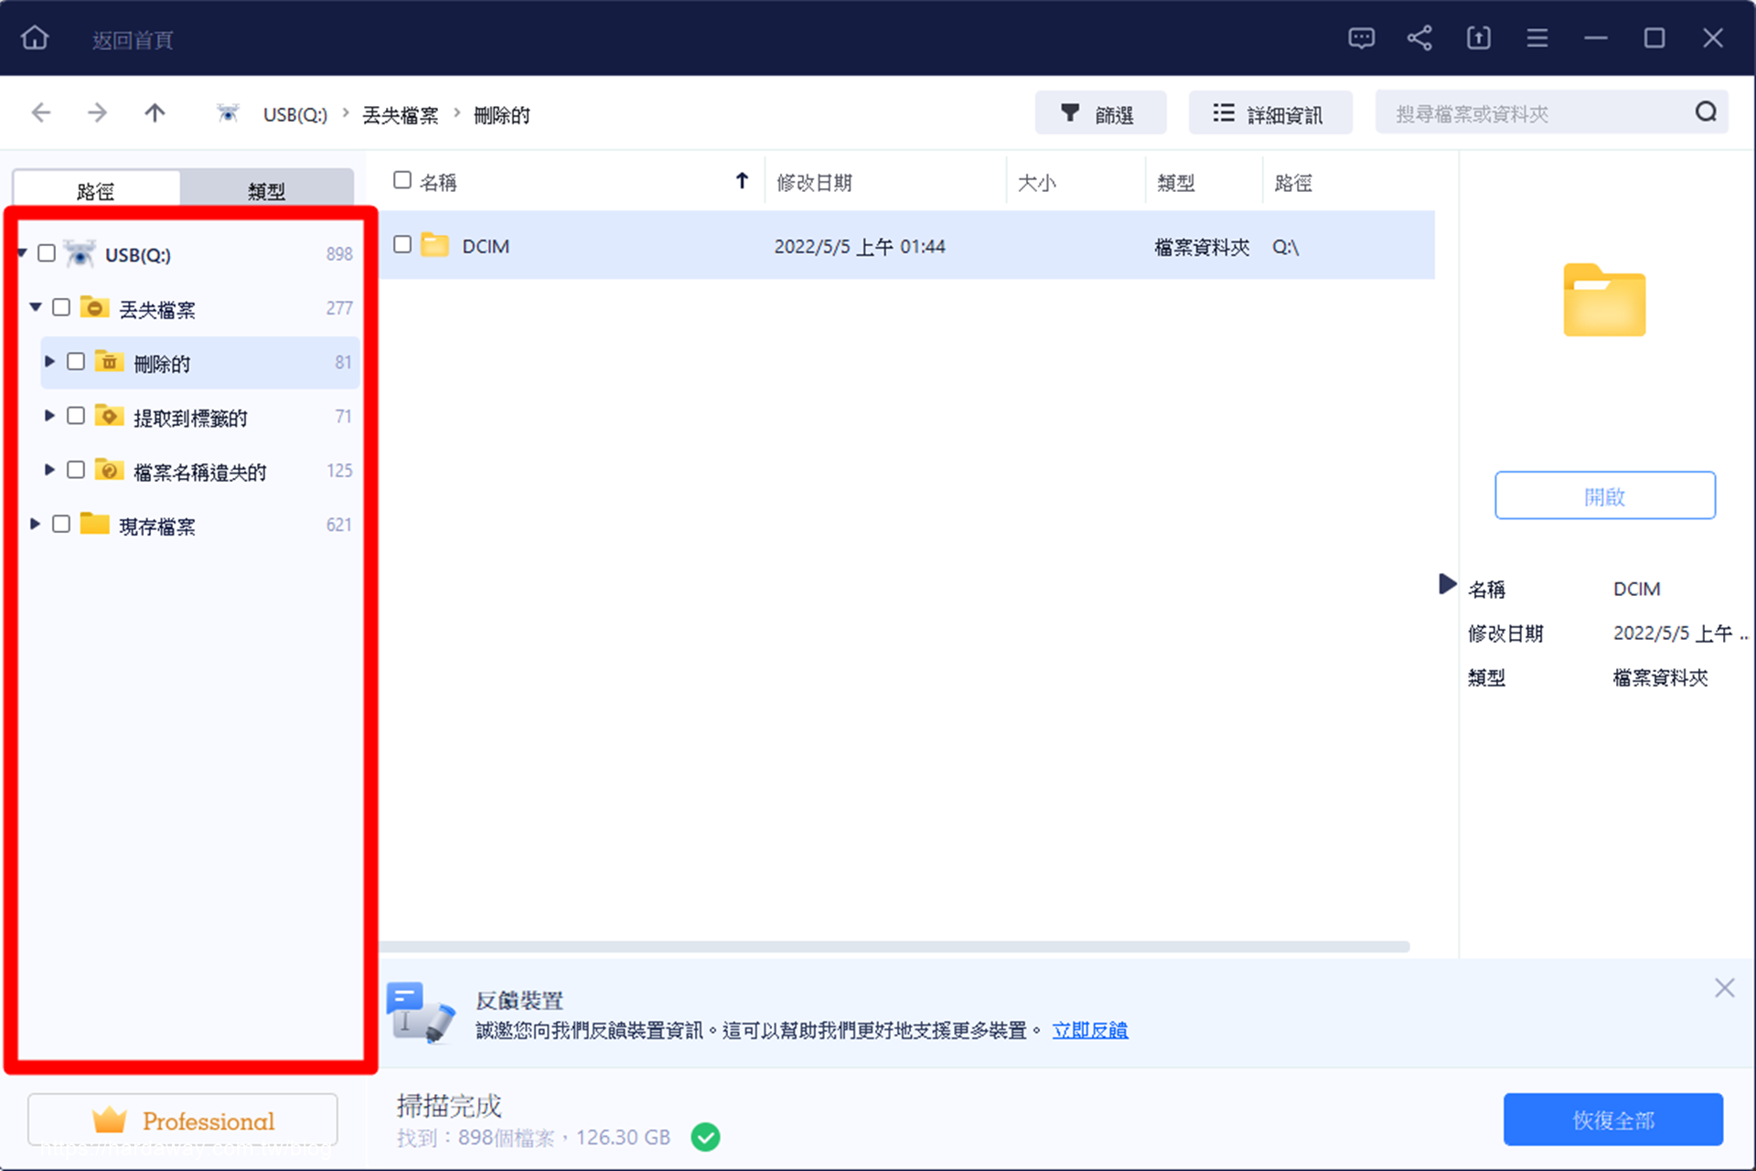Click the home icon in title bar
The image size is (1756, 1171).
[x=35, y=38]
